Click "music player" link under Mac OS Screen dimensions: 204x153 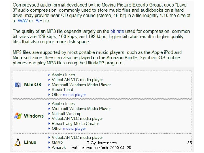pos(74,95)
